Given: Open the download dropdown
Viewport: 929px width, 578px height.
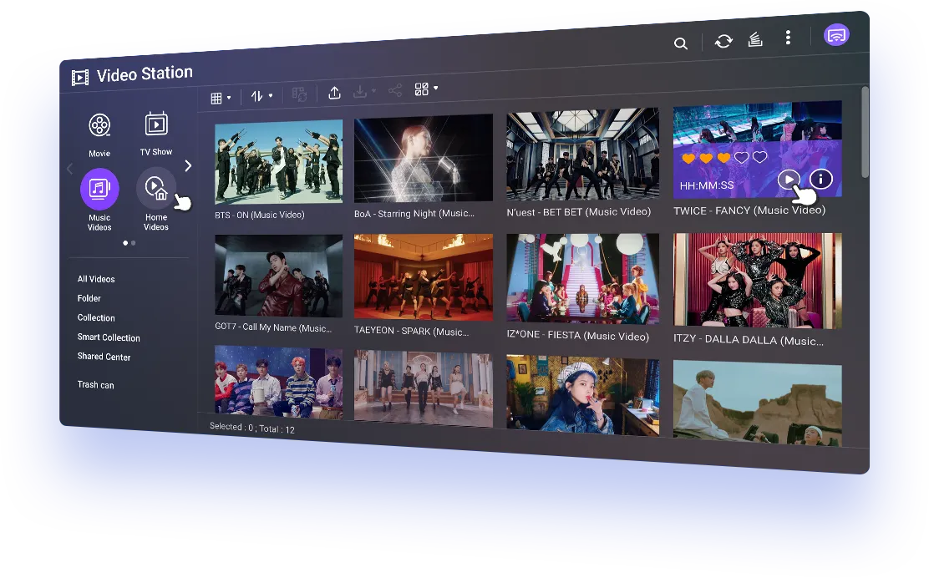Looking at the screenshot, I should click(x=364, y=92).
